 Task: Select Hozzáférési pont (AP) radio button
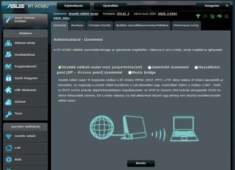click(196, 67)
